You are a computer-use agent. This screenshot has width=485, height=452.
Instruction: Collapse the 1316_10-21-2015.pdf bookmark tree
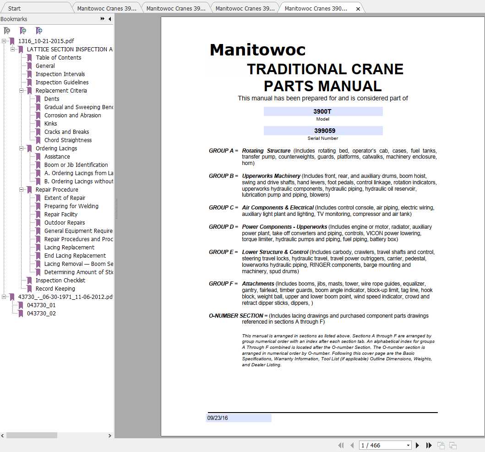click(5, 41)
